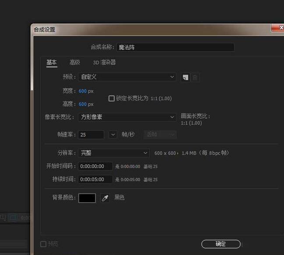Open the 分辨率 dropdown showing 完整
Image resolution: width=284 pixels, height=255 pixels.
click(114, 153)
